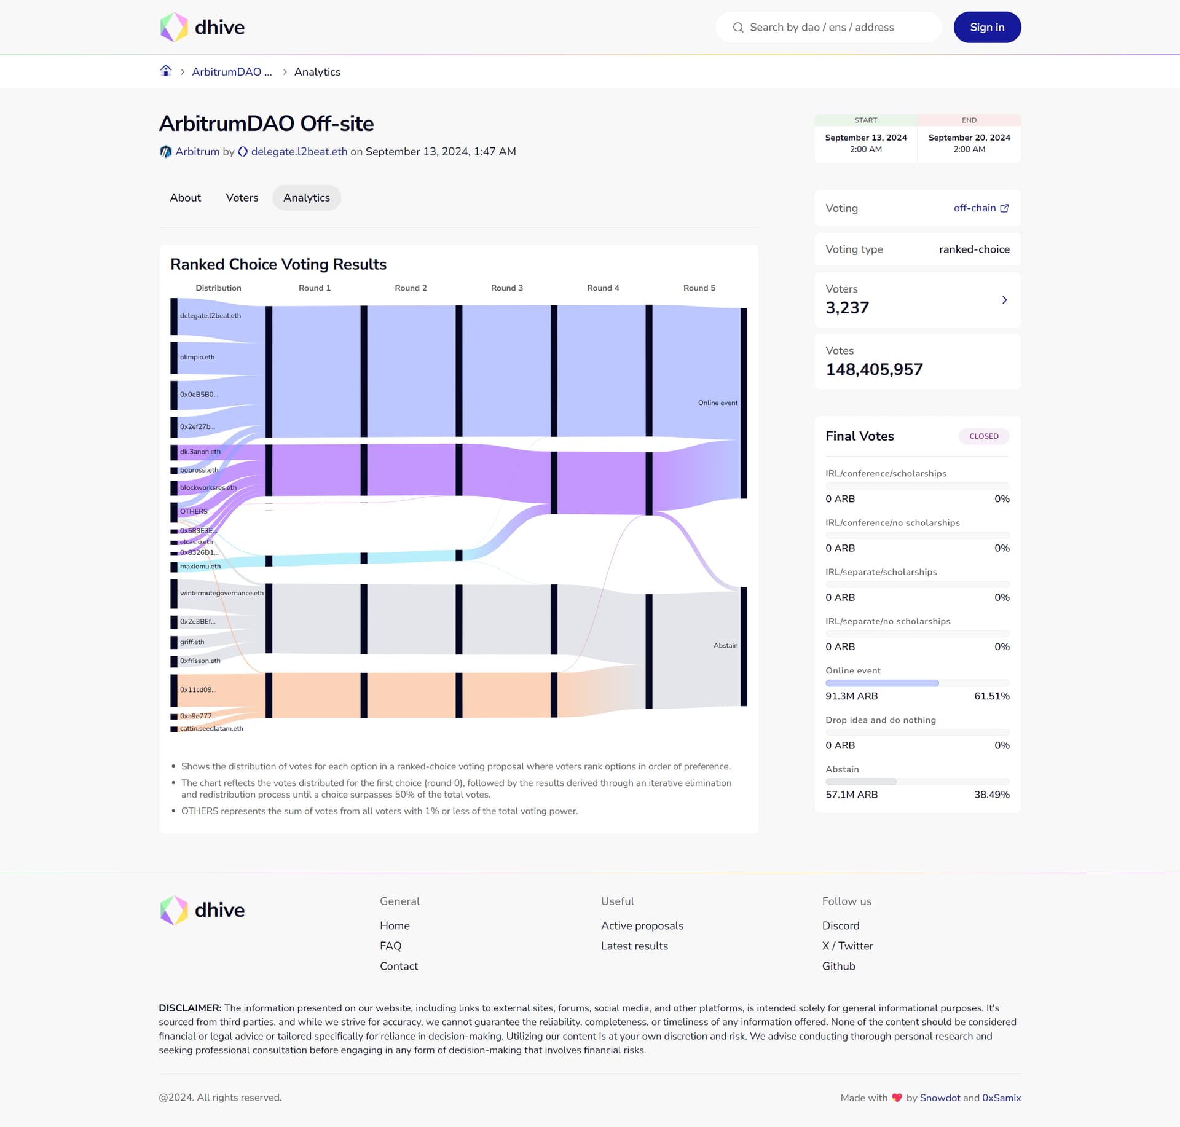Image resolution: width=1180 pixels, height=1127 pixels.
Task: Click the dhive logo in header
Action: pyautogui.click(x=202, y=27)
